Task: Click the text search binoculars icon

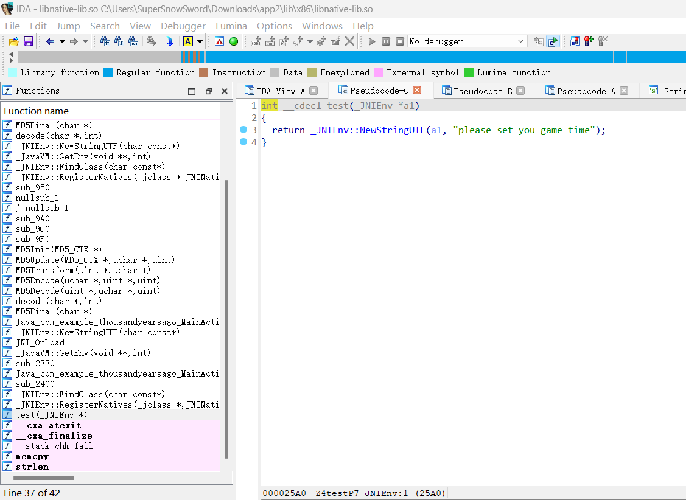Action: (119, 41)
